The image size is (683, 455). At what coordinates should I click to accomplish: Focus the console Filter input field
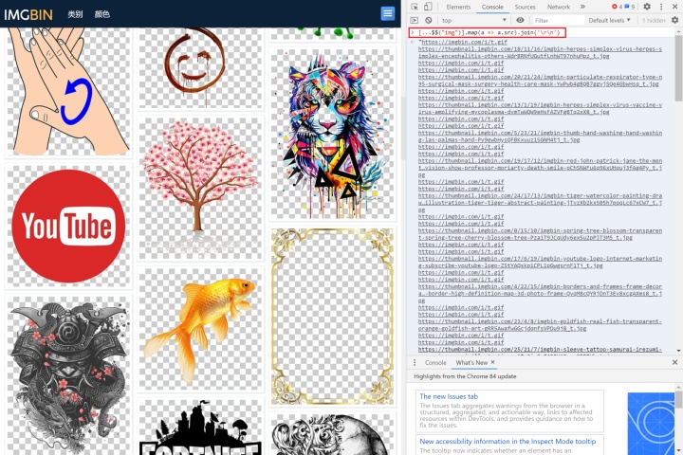558,20
